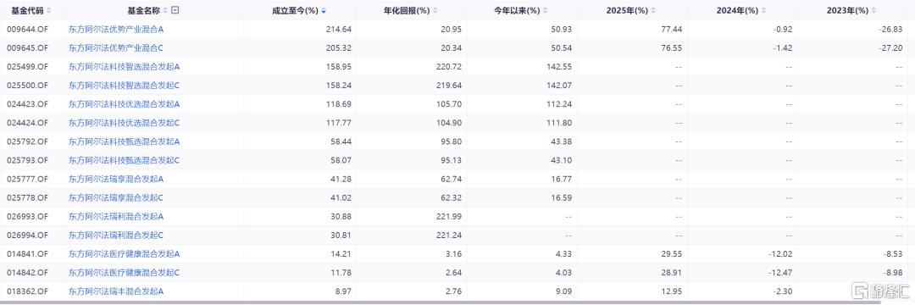This screenshot has width=915, height=305.
Task: Select fund code 025499.OF
Action: 27,66
